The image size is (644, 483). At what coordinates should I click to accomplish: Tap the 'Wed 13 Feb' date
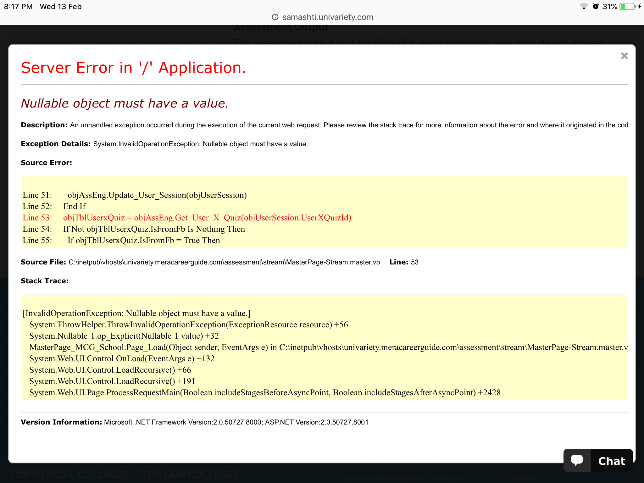[x=61, y=7]
